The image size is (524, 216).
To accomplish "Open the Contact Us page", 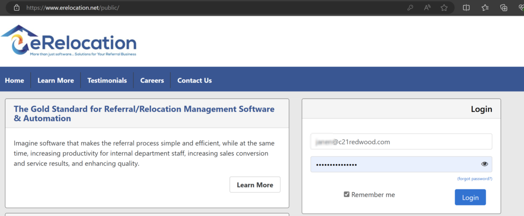I will (x=194, y=80).
